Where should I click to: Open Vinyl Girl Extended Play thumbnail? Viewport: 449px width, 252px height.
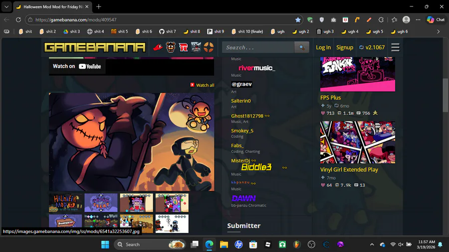358,142
